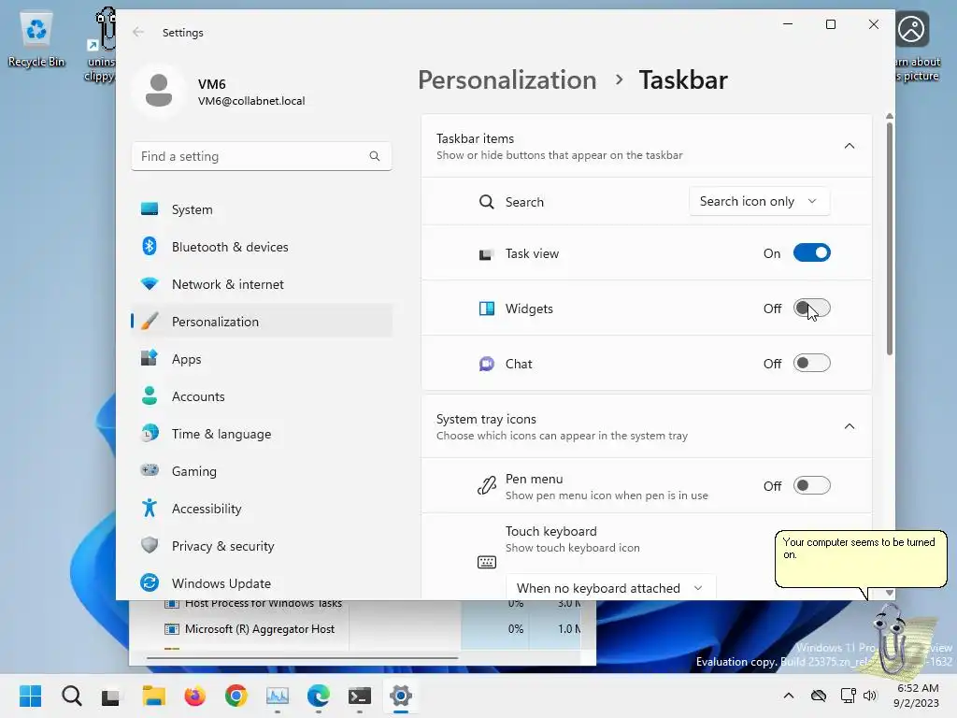Click the Time & language menu item
Screen dimensions: 957x718
[262, 434]
